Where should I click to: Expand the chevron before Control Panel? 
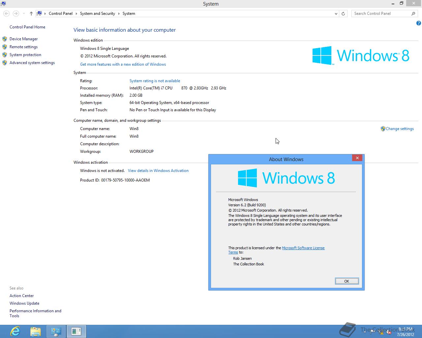click(x=45, y=14)
